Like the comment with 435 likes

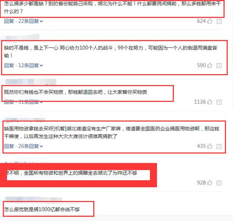pyautogui.click(x=210, y=146)
